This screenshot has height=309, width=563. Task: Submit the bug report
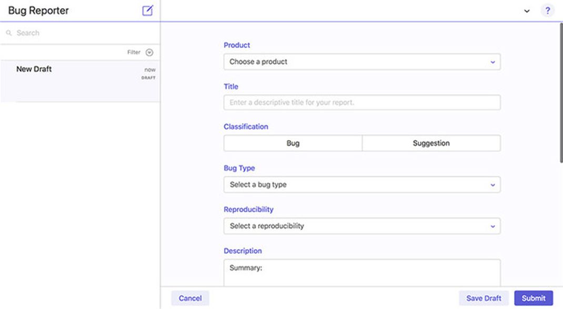click(x=534, y=298)
